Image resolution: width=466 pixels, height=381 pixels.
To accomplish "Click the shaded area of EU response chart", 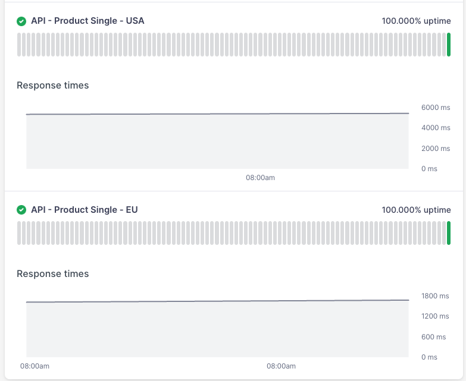I will click(x=217, y=330).
